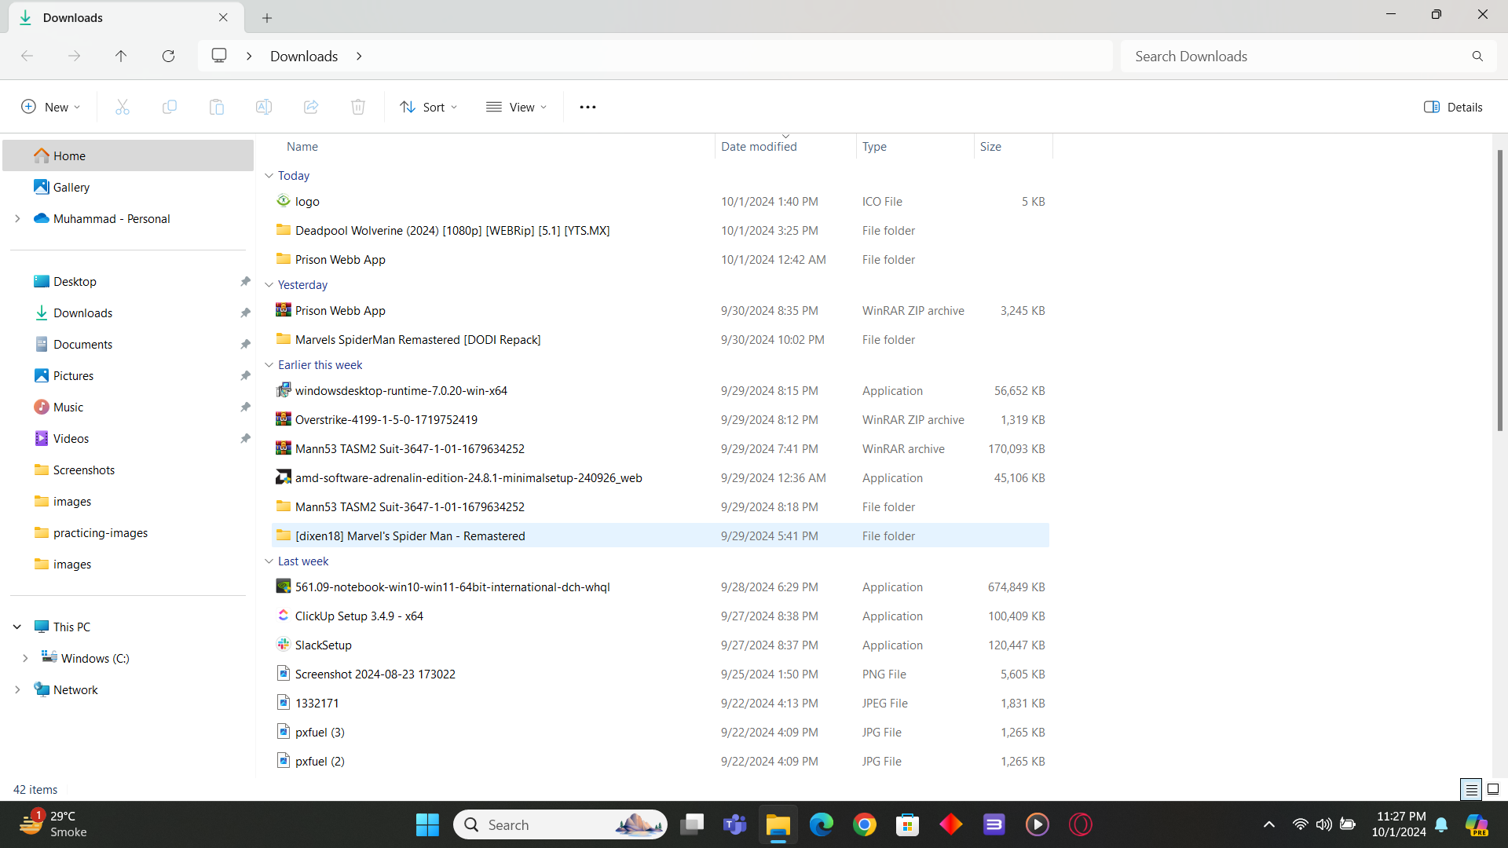Select Gallery in navigation pane
The height and width of the screenshot is (848, 1508).
coord(71,188)
